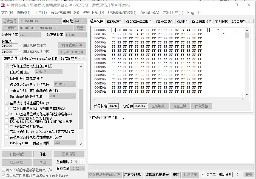Click hardware options list scroll down arrow
The height and width of the screenshot is (179, 256).
tap(81, 144)
